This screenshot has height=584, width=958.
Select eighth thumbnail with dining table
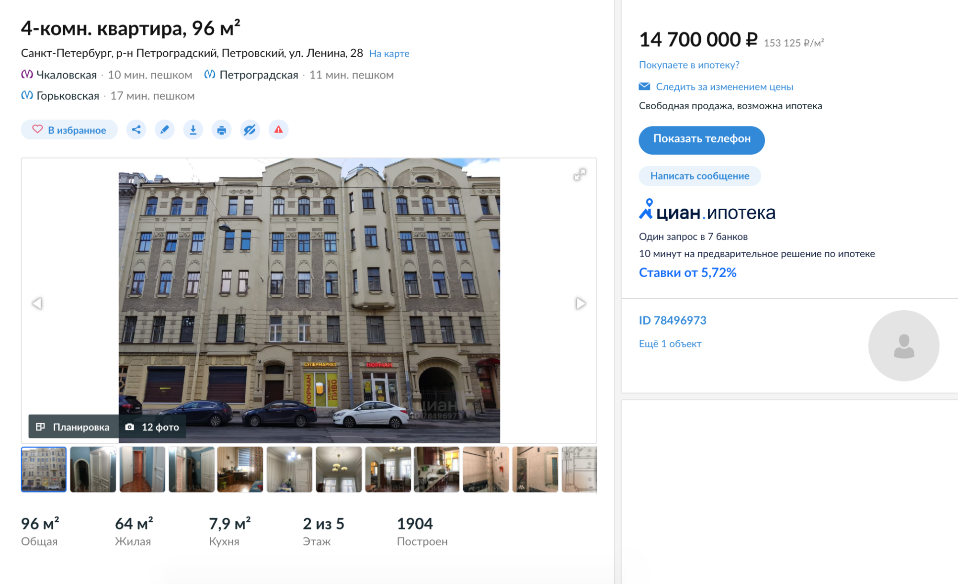coord(388,469)
